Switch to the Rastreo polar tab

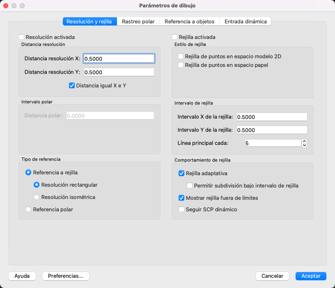[138, 21]
